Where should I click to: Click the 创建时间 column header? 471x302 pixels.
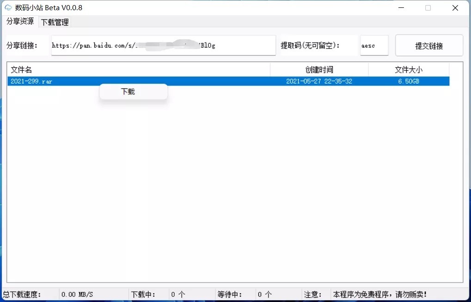(319, 70)
